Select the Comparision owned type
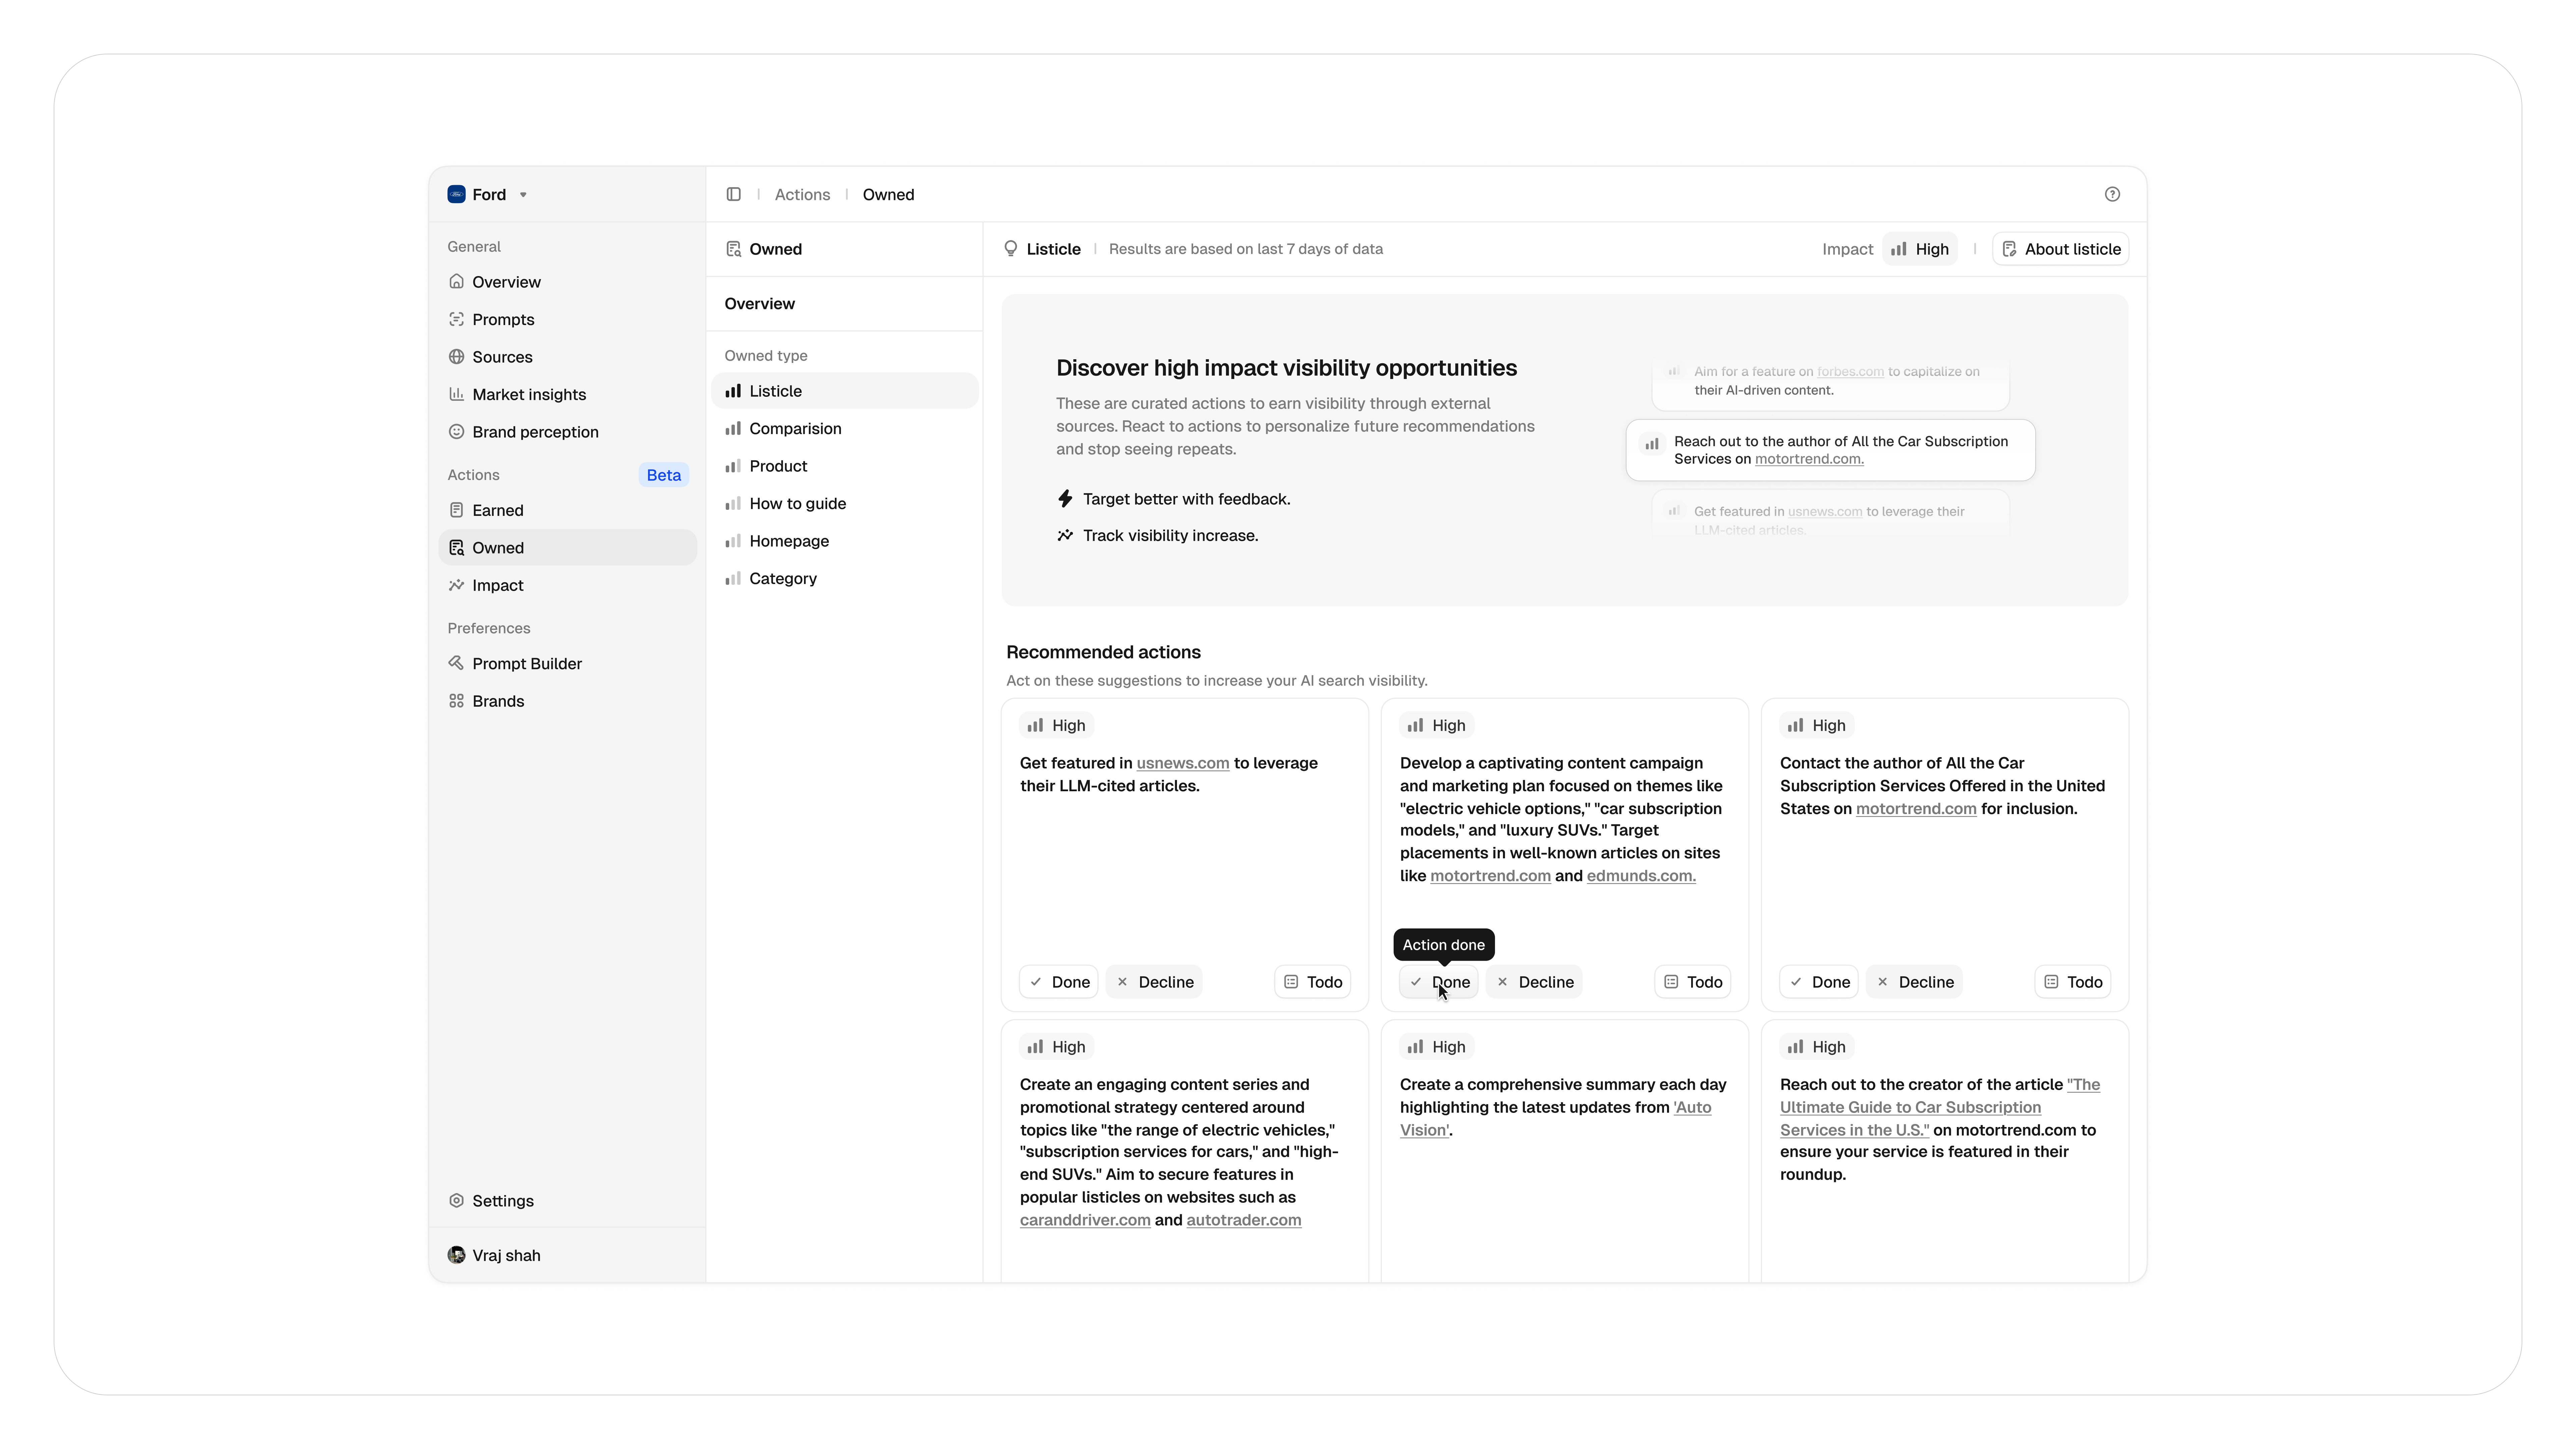Viewport: 2576px width, 1449px height. pyautogui.click(x=795, y=428)
